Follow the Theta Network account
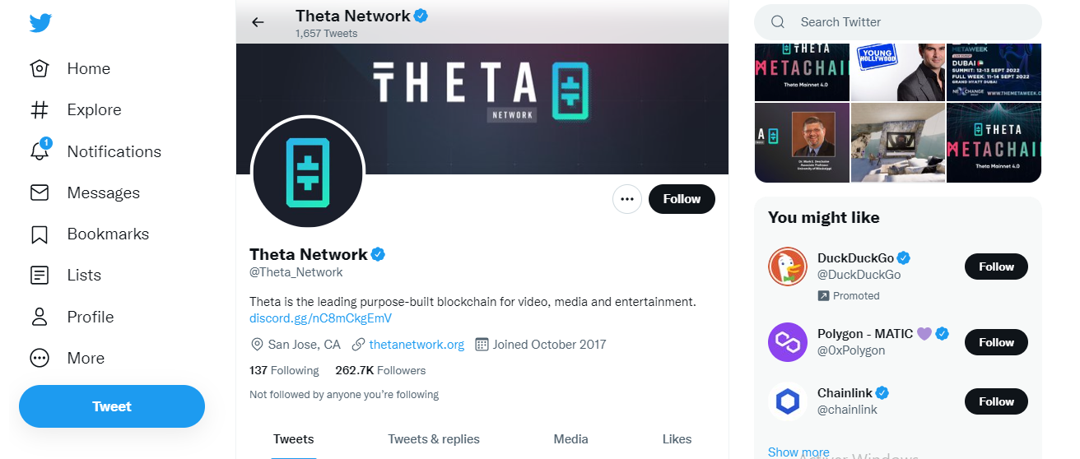 pos(682,199)
